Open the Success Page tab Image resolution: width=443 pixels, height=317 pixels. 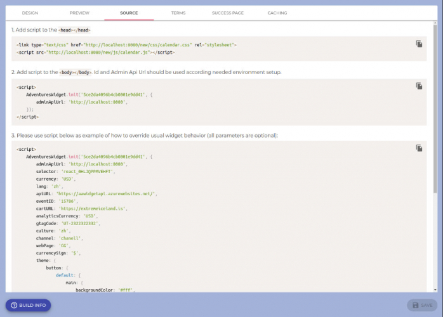pyautogui.click(x=227, y=13)
